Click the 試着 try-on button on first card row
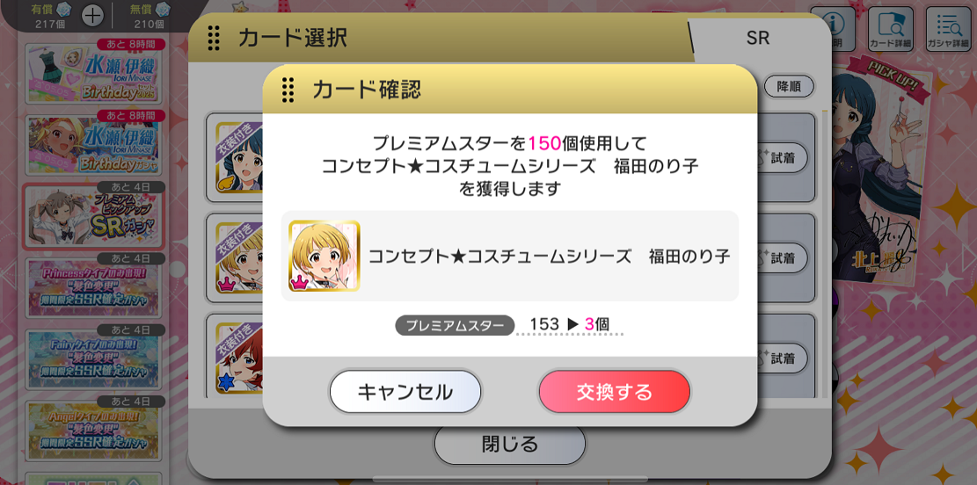 (782, 159)
